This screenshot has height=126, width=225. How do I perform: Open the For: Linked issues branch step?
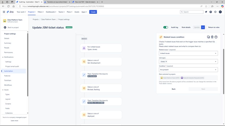(x=101, y=48)
